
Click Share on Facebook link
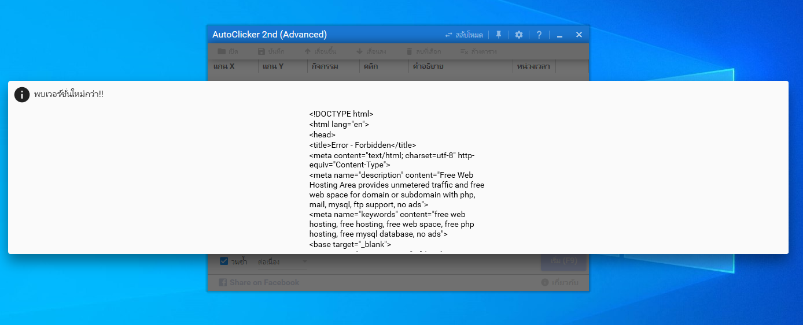coord(259,282)
